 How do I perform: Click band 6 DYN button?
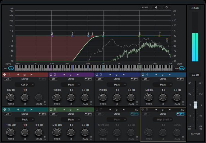[x=90, y=114]
